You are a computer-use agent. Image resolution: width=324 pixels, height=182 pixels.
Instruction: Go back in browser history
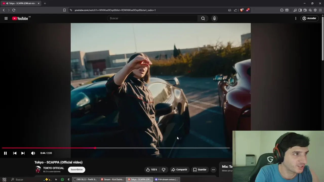coord(4,10)
